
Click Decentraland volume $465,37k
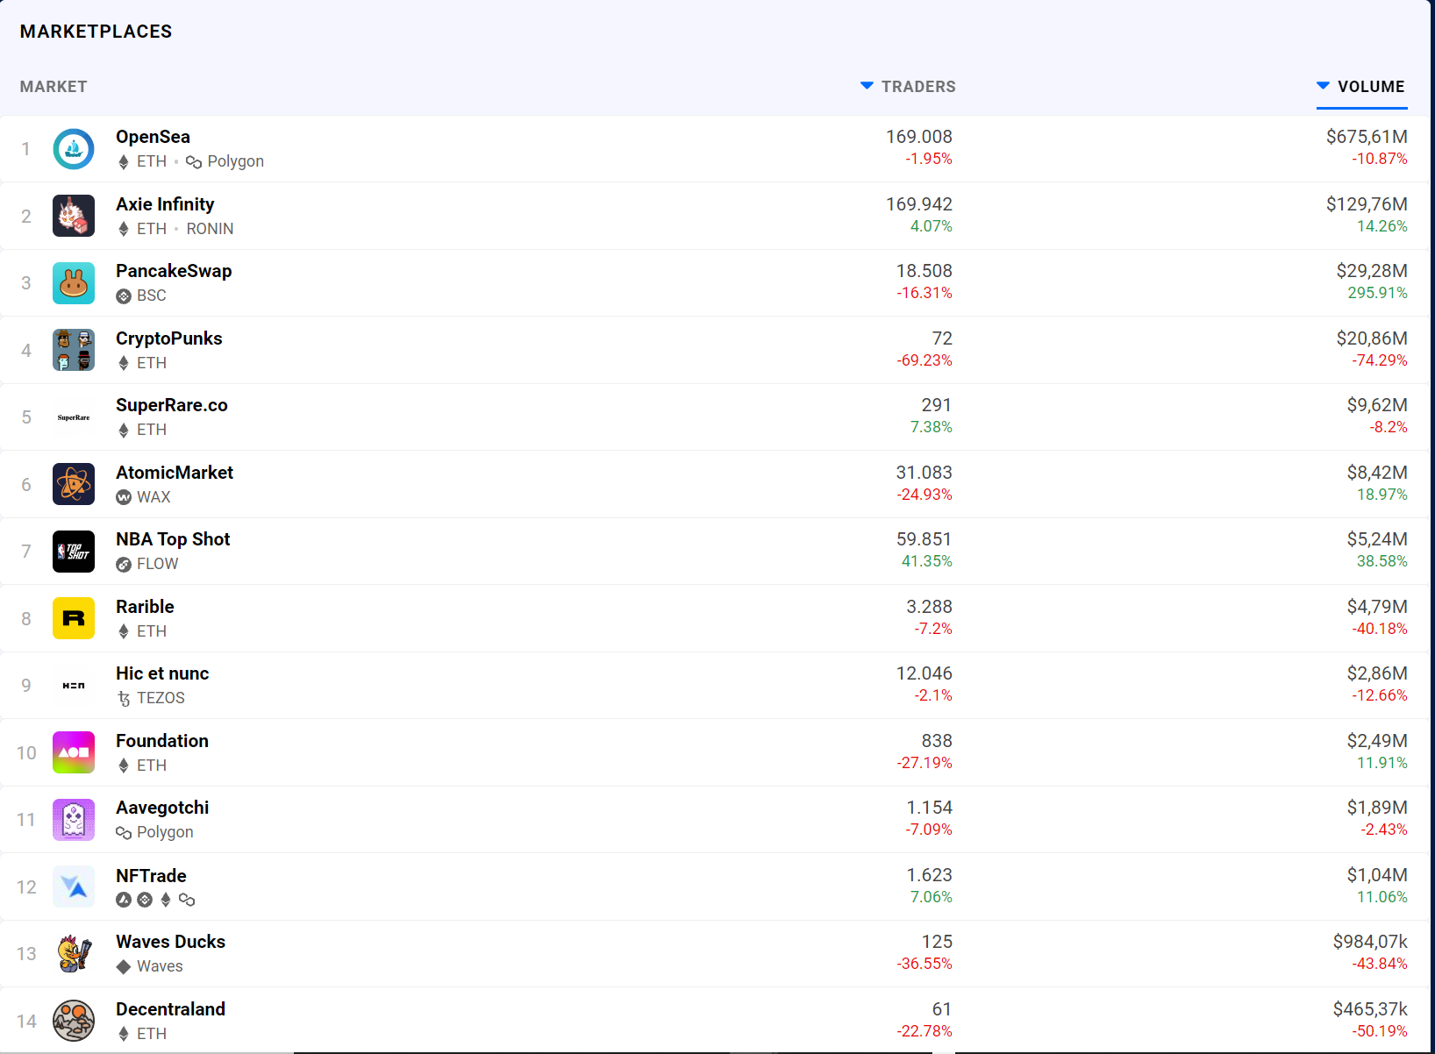(1370, 1009)
